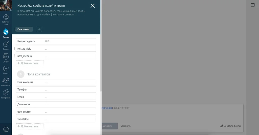Click Добавить поле under vkontakte field
The height and width of the screenshot is (135, 259).
(x=30, y=126)
